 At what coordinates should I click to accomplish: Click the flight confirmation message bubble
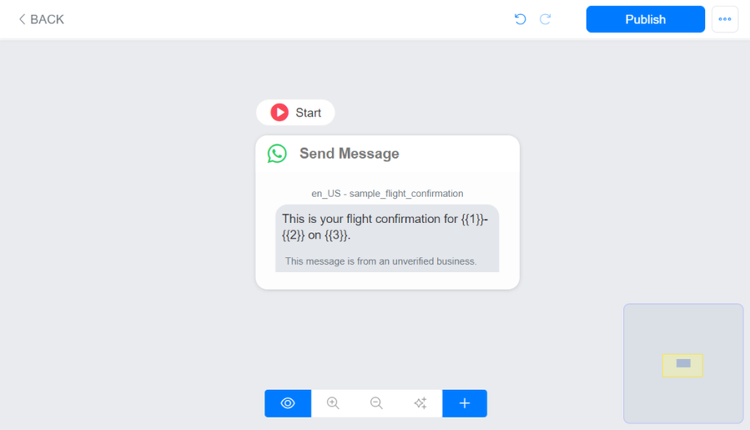click(x=387, y=239)
